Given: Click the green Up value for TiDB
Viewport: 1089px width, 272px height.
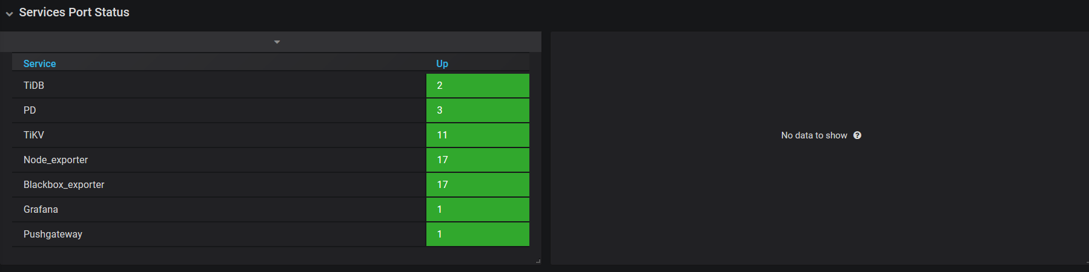Looking at the screenshot, I should [x=477, y=85].
